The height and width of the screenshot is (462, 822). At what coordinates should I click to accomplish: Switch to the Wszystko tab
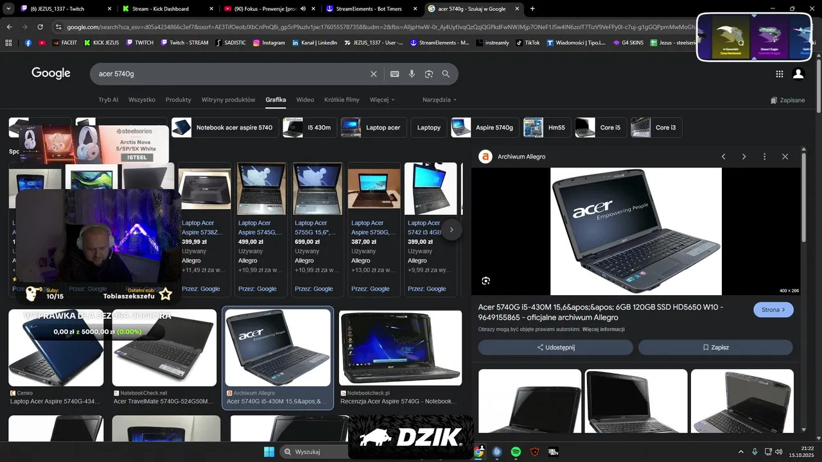pos(142,100)
